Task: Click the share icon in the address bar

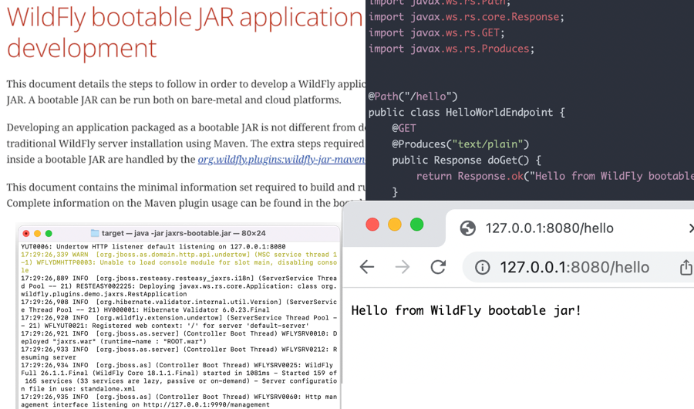Action: point(685,268)
